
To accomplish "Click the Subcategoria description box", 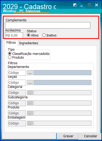I will coord(63,103).
